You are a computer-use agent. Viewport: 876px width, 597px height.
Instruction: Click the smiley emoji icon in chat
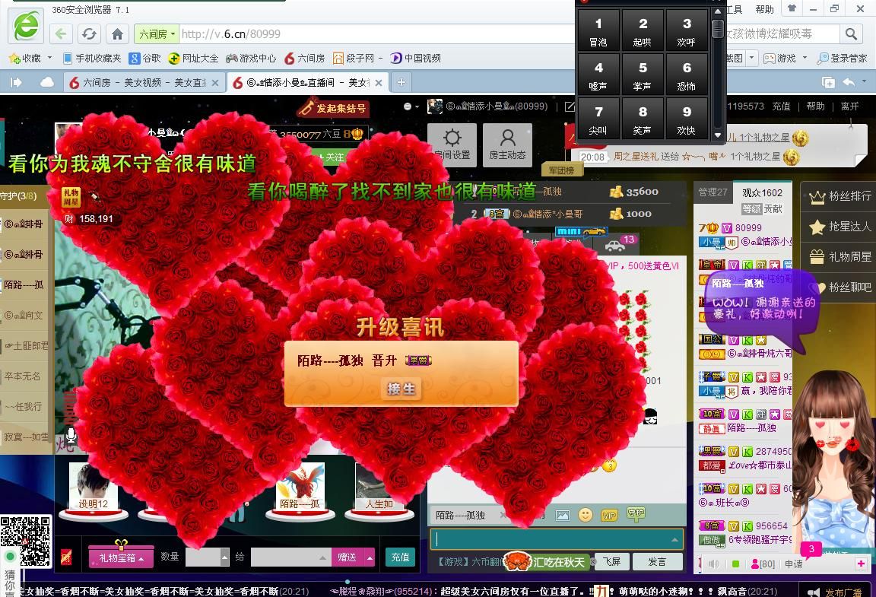pyautogui.click(x=586, y=515)
